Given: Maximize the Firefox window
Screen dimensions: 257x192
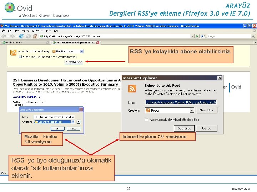Looking at the screenshot, I should [250, 26].
